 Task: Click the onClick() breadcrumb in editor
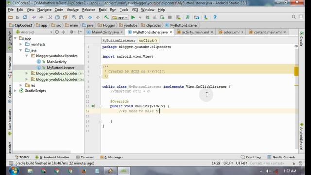[x=148, y=40]
